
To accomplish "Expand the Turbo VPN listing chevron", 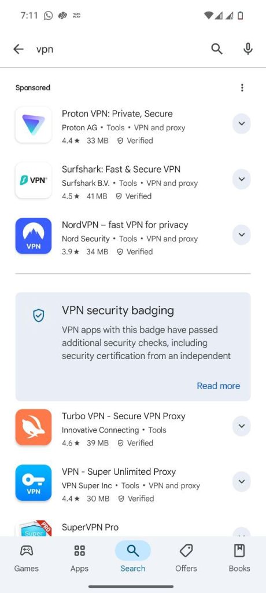I will (x=242, y=426).
